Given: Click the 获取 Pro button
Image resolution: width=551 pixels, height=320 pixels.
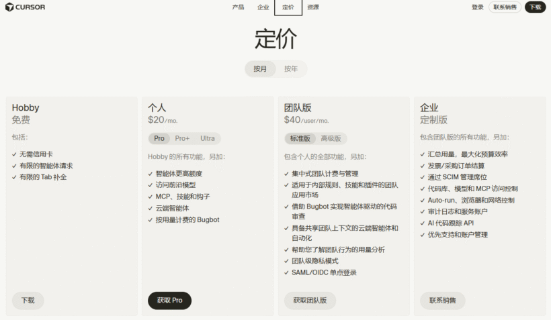Looking at the screenshot, I should [x=170, y=301].
